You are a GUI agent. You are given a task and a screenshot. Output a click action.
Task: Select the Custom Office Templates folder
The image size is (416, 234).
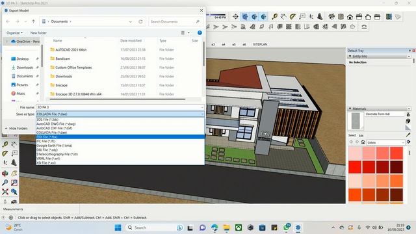[73, 68]
